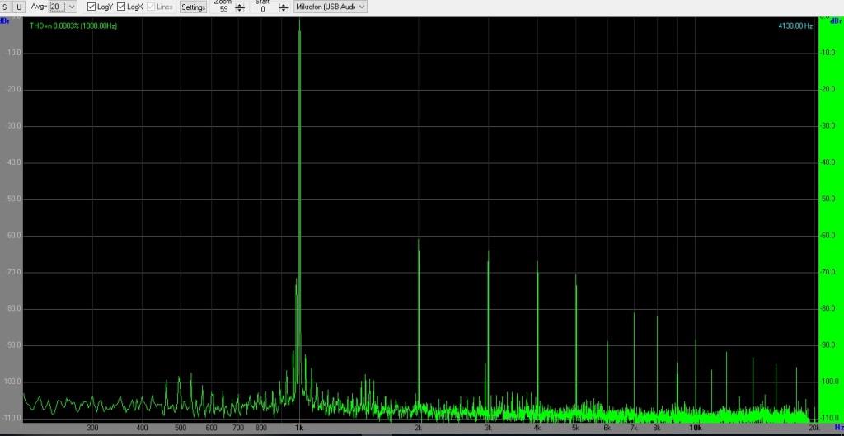
Task: Click the Start value 0 field
Action: pyautogui.click(x=263, y=9)
